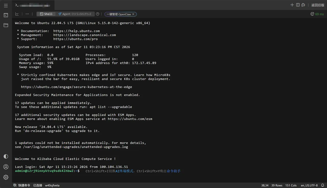
Task: Click the 'Welcome to Ubuntu 22.04.5 LTS' line
Action: 83,23
